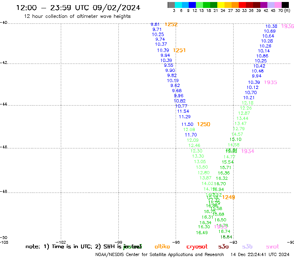The width and height of the screenshot is (294, 258).
Task: Select the -44 latitude axis label
Action: coord(4,104)
